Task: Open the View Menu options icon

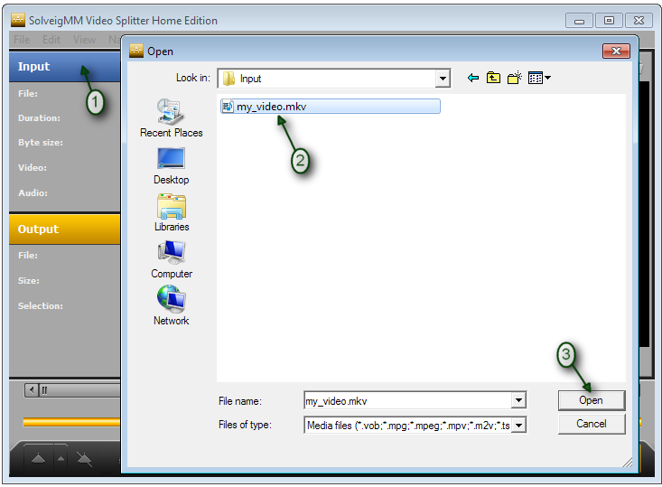Action: pos(539,78)
